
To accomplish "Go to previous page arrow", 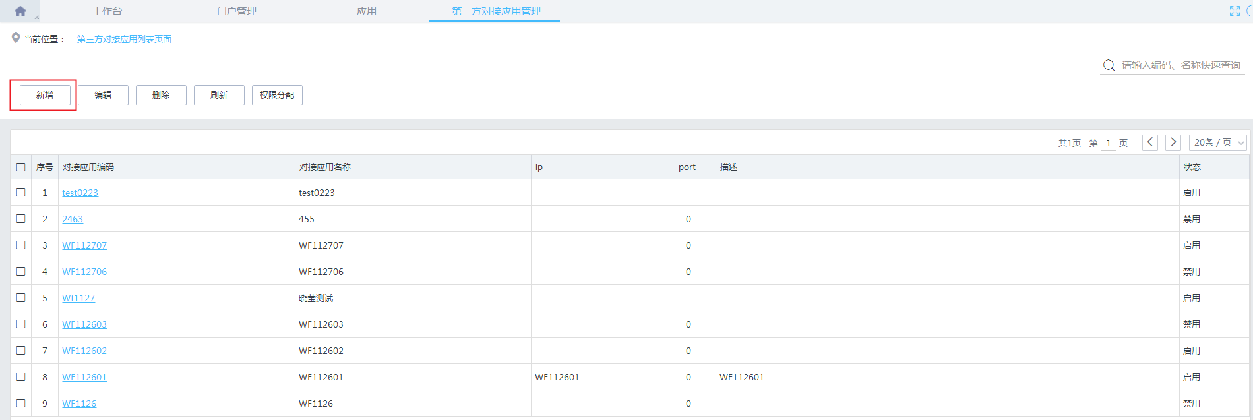I will coord(1150,142).
